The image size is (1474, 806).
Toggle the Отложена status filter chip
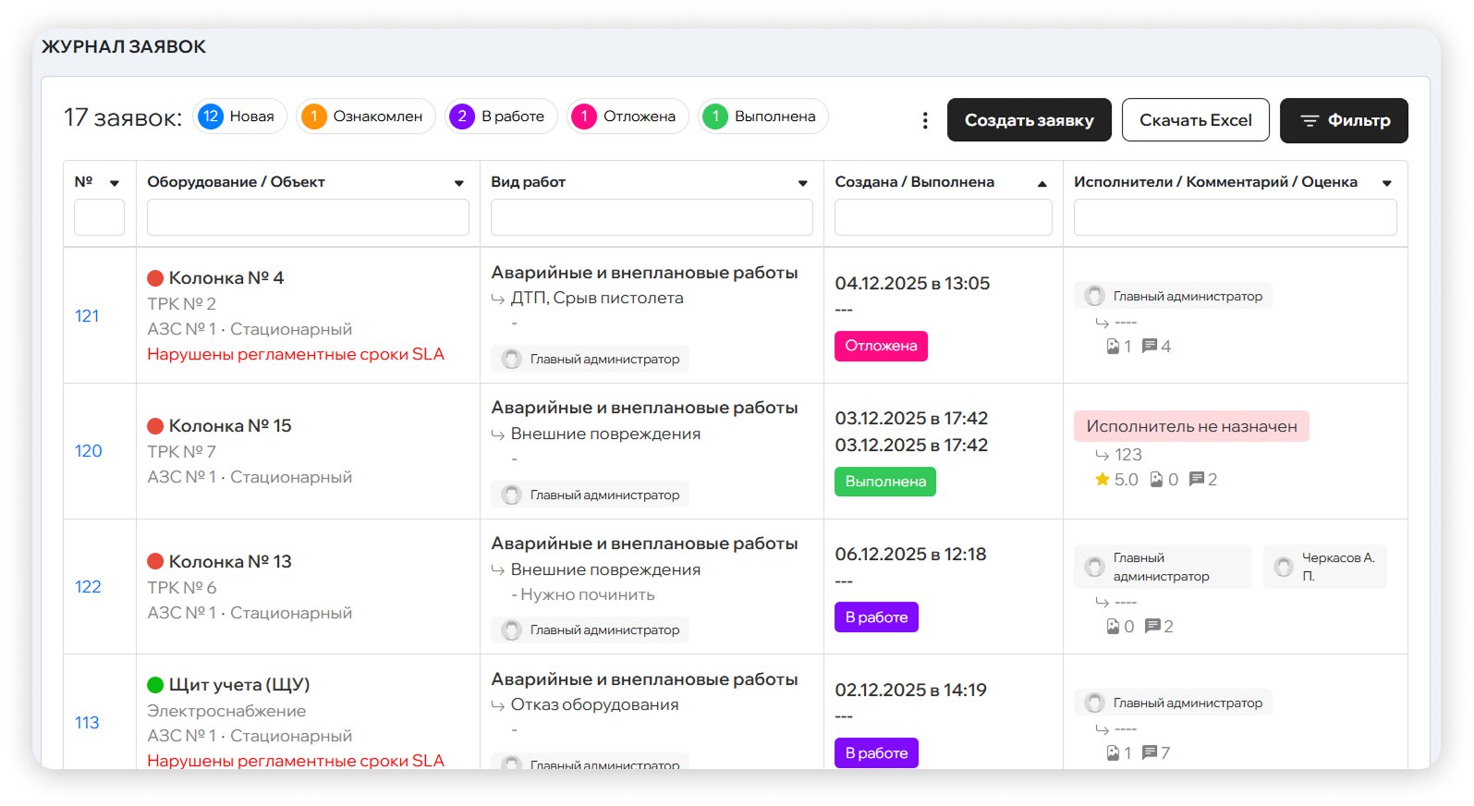click(627, 116)
